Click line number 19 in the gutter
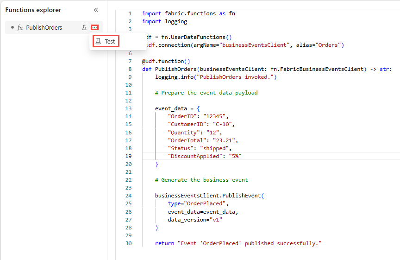 128,156
